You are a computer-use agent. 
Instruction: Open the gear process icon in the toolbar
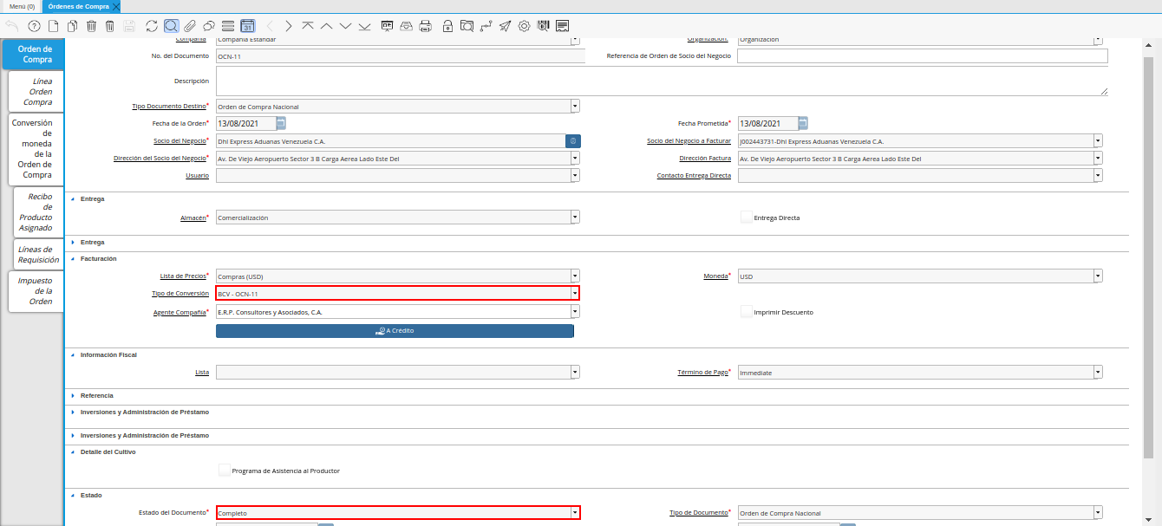[x=524, y=26]
